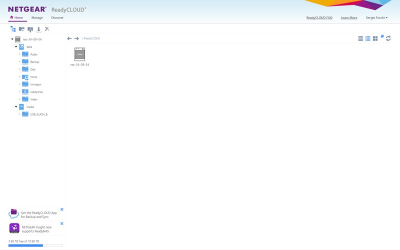Switch to list view layout
This screenshot has width=400, height=250.
click(360, 38)
